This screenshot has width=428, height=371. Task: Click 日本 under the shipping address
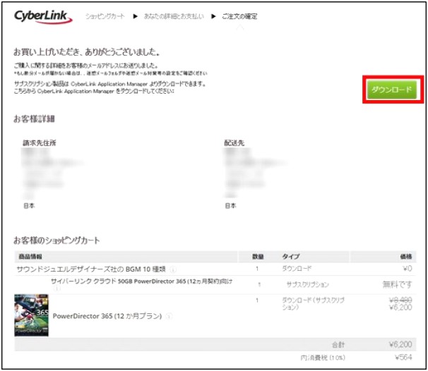230,205
